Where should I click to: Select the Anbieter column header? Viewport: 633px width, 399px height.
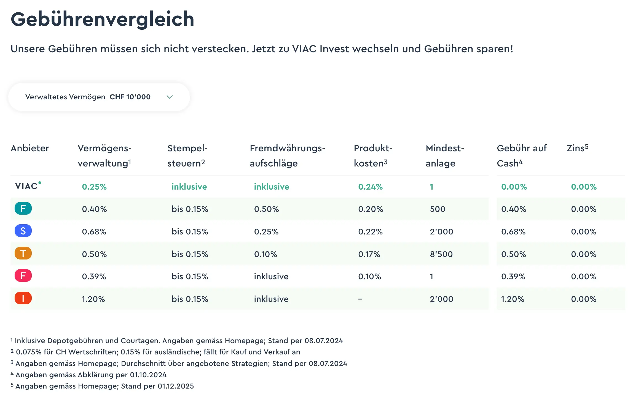click(30, 148)
